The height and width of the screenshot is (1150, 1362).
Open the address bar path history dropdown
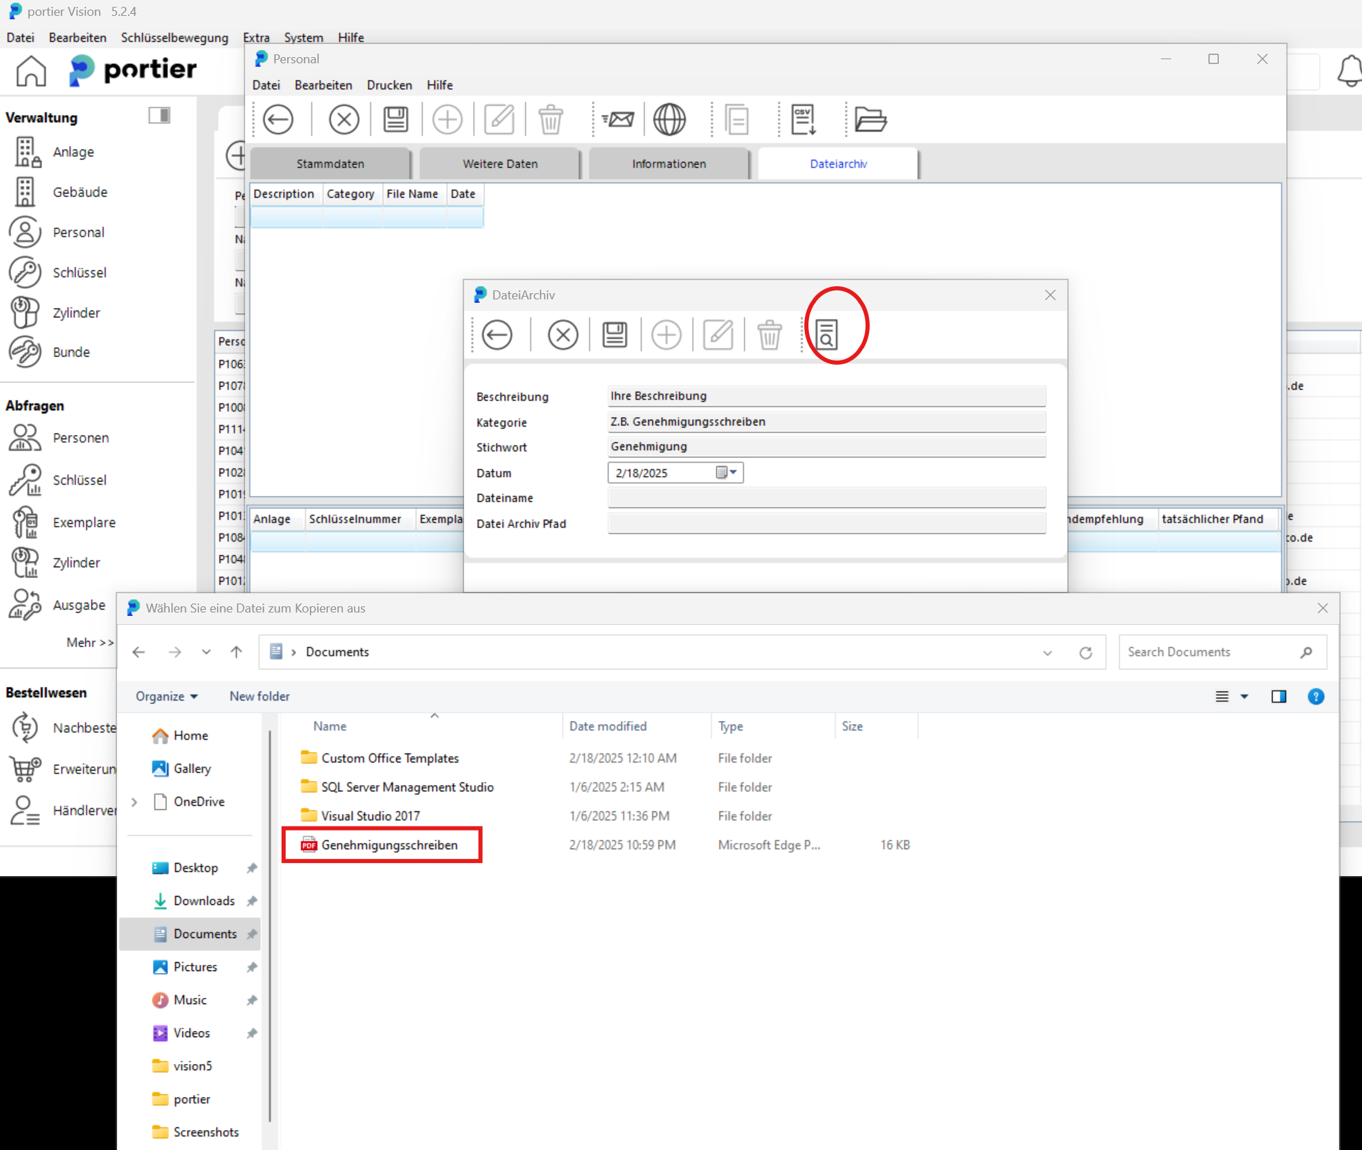(x=1047, y=652)
